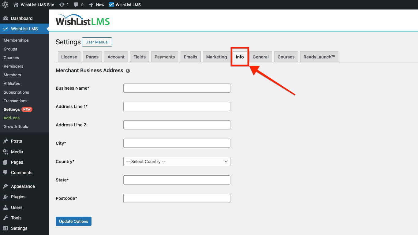Select the Media library icon in sidebar
418x235 pixels.
click(x=6, y=151)
